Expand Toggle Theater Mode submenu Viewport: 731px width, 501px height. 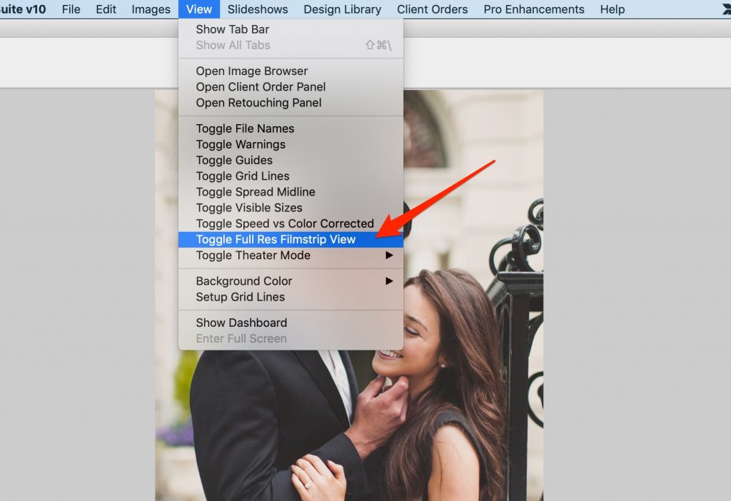291,255
